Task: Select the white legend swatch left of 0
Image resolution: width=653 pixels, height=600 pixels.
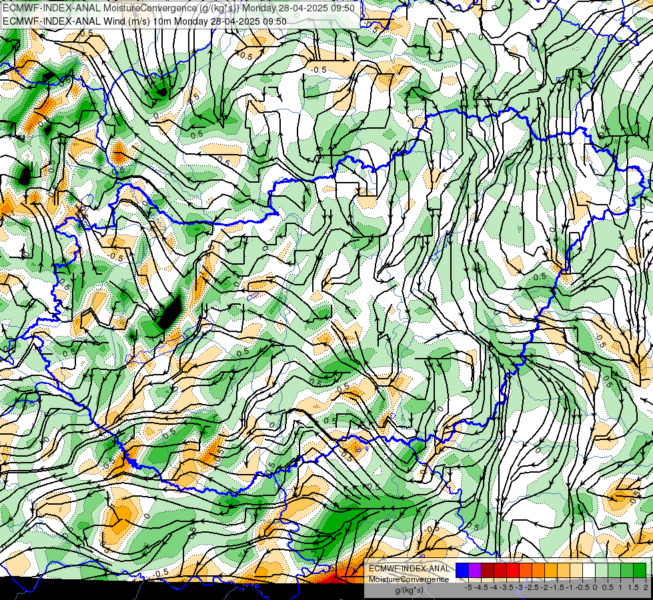Action: click(x=589, y=571)
